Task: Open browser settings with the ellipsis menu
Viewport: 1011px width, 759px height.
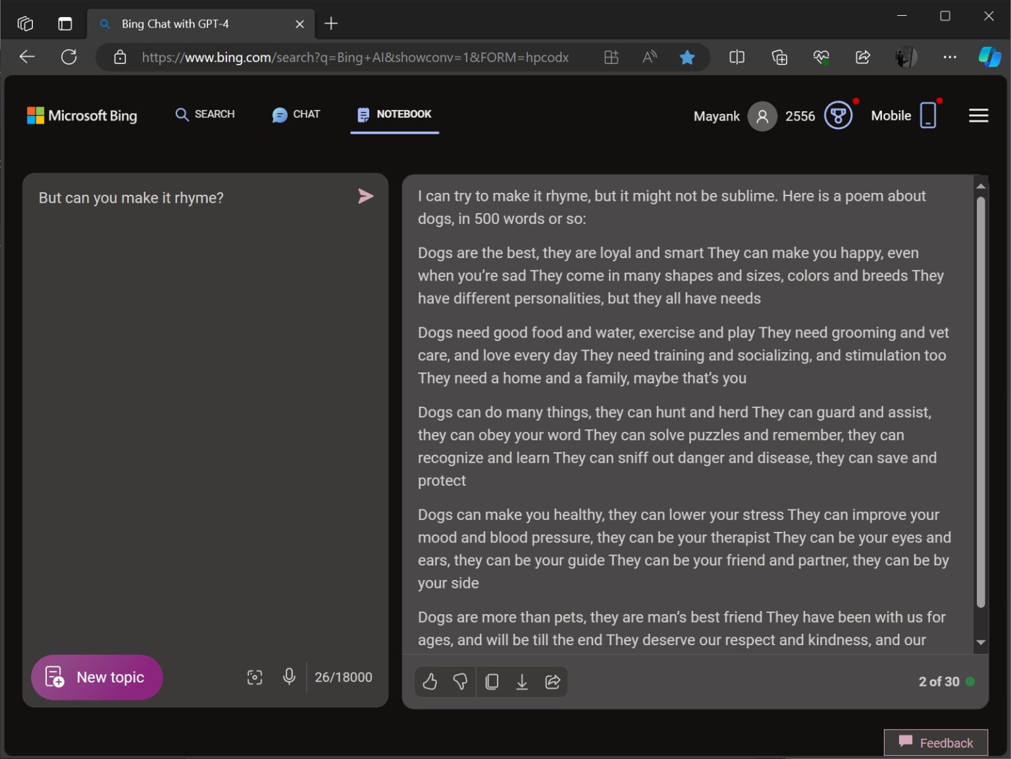Action: [x=950, y=57]
